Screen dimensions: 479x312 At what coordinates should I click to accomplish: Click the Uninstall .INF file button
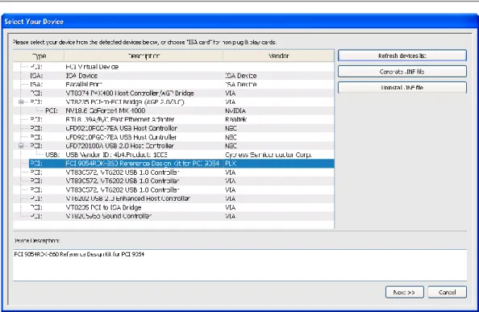tap(402, 87)
